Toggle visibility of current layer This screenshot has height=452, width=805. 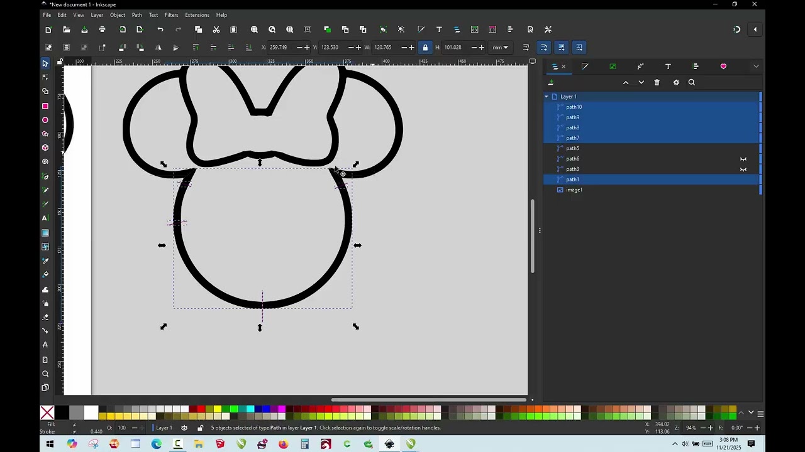point(184,428)
